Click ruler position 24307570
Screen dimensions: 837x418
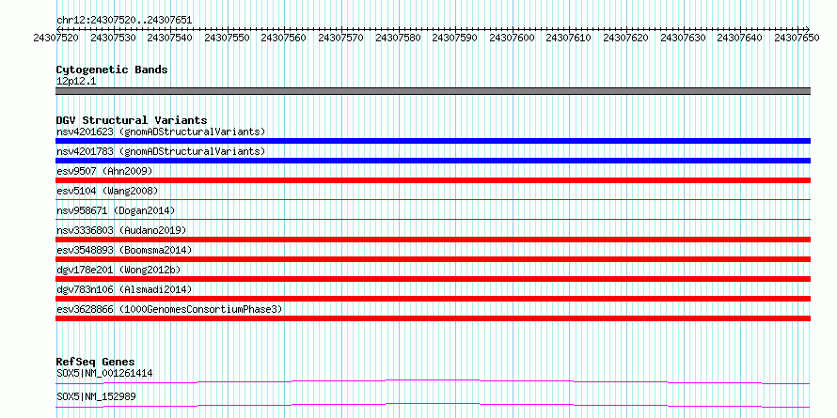pos(340,38)
